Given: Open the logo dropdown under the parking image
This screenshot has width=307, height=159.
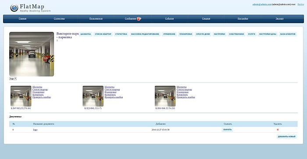Looking at the screenshot, I should (13, 79).
